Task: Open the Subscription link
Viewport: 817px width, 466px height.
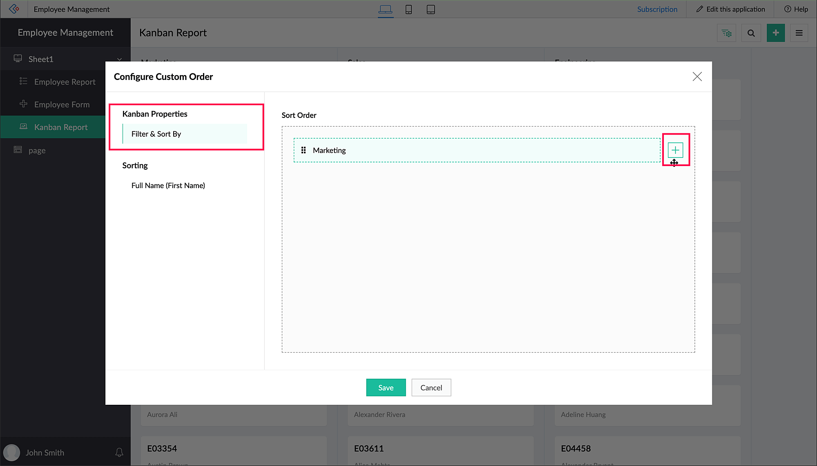Action: pos(657,9)
